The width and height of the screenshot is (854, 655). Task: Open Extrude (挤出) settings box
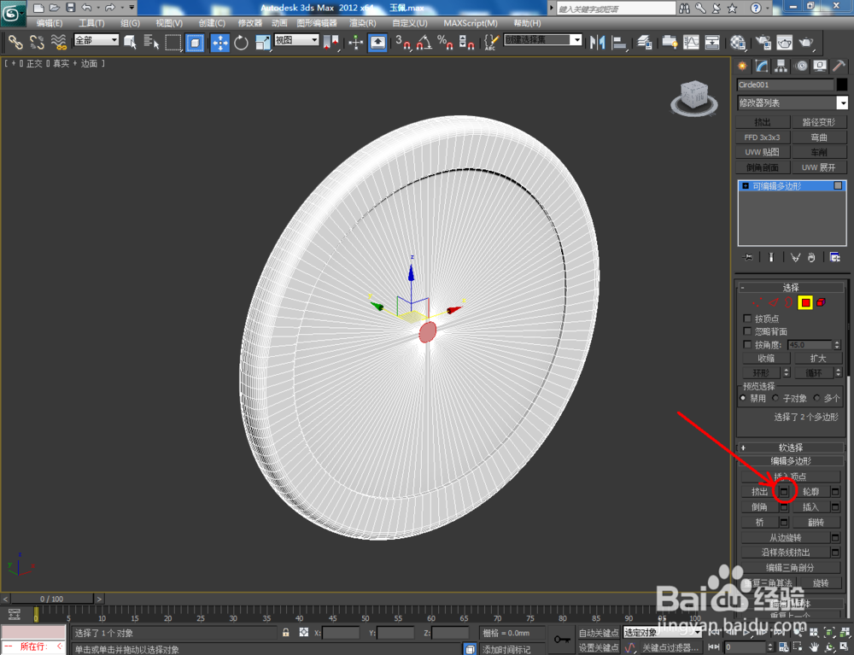784,492
